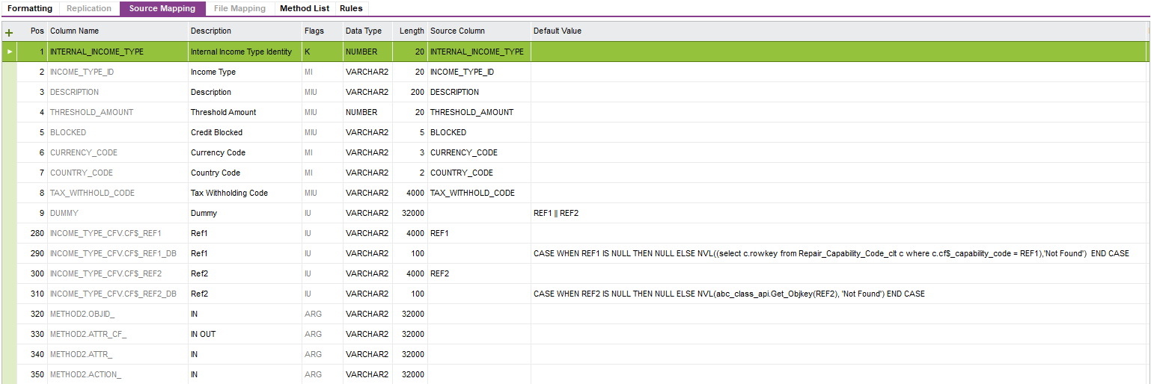Select the INCOME_TYPE_ID column name cell
The height and width of the screenshot is (384, 1151).
click(82, 72)
